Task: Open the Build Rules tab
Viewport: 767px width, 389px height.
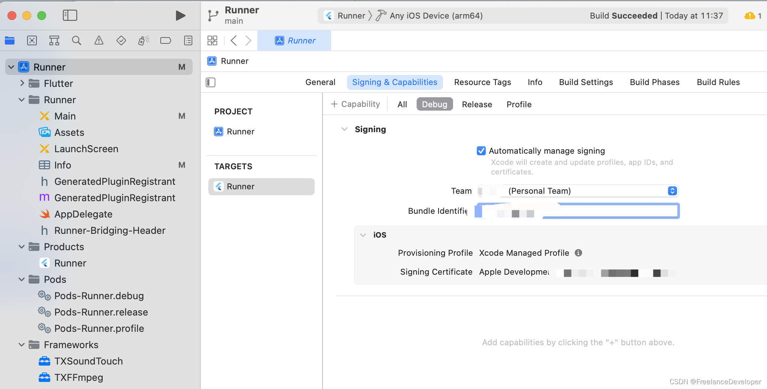Action: click(718, 82)
